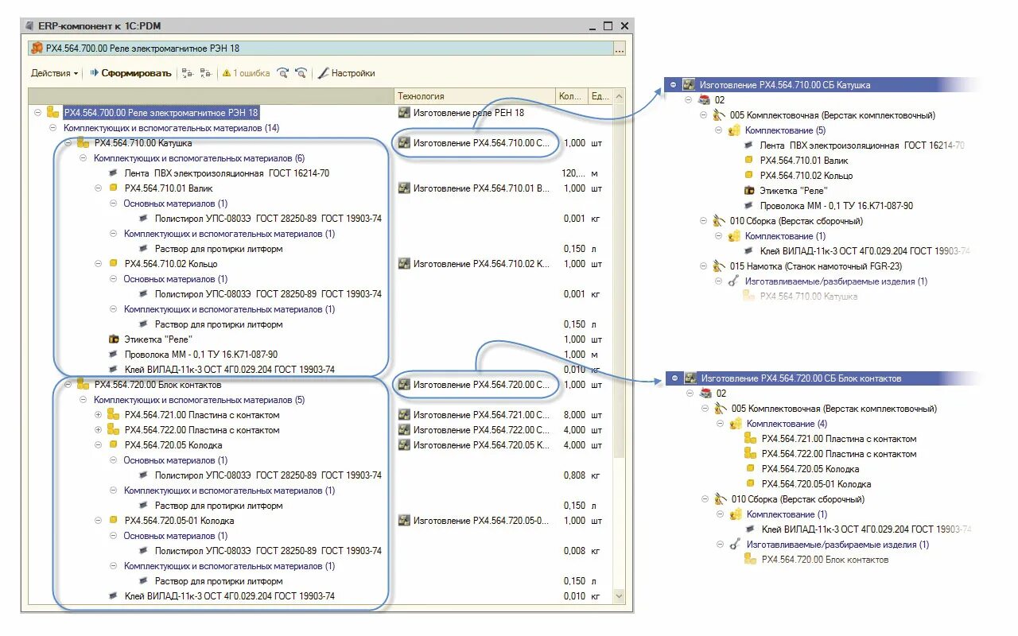Collapse Изготовление РХ4.564.710.00 СБ Катушка panel

[674, 85]
